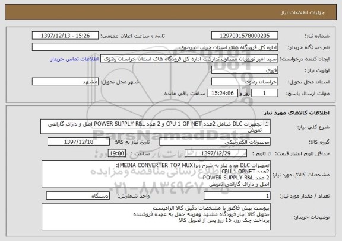Viewport: 342px width, 241px height.
Task: Click the delivery city field مشهد
Action: click(65, 82)
